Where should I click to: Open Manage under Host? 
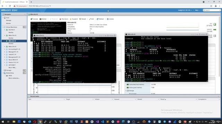point(8,21)
